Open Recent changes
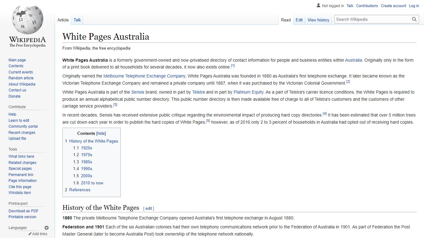The image size is (424, 238). pyautogui.click(x=22, y=133)
